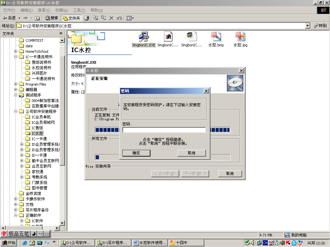Click the up-one-level folder icon

37,18
